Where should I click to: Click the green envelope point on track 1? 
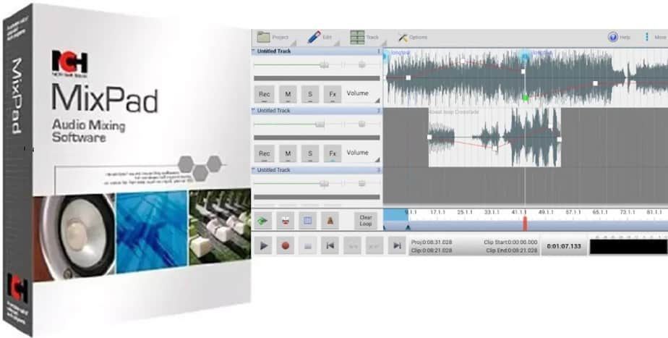pos(526,98)
